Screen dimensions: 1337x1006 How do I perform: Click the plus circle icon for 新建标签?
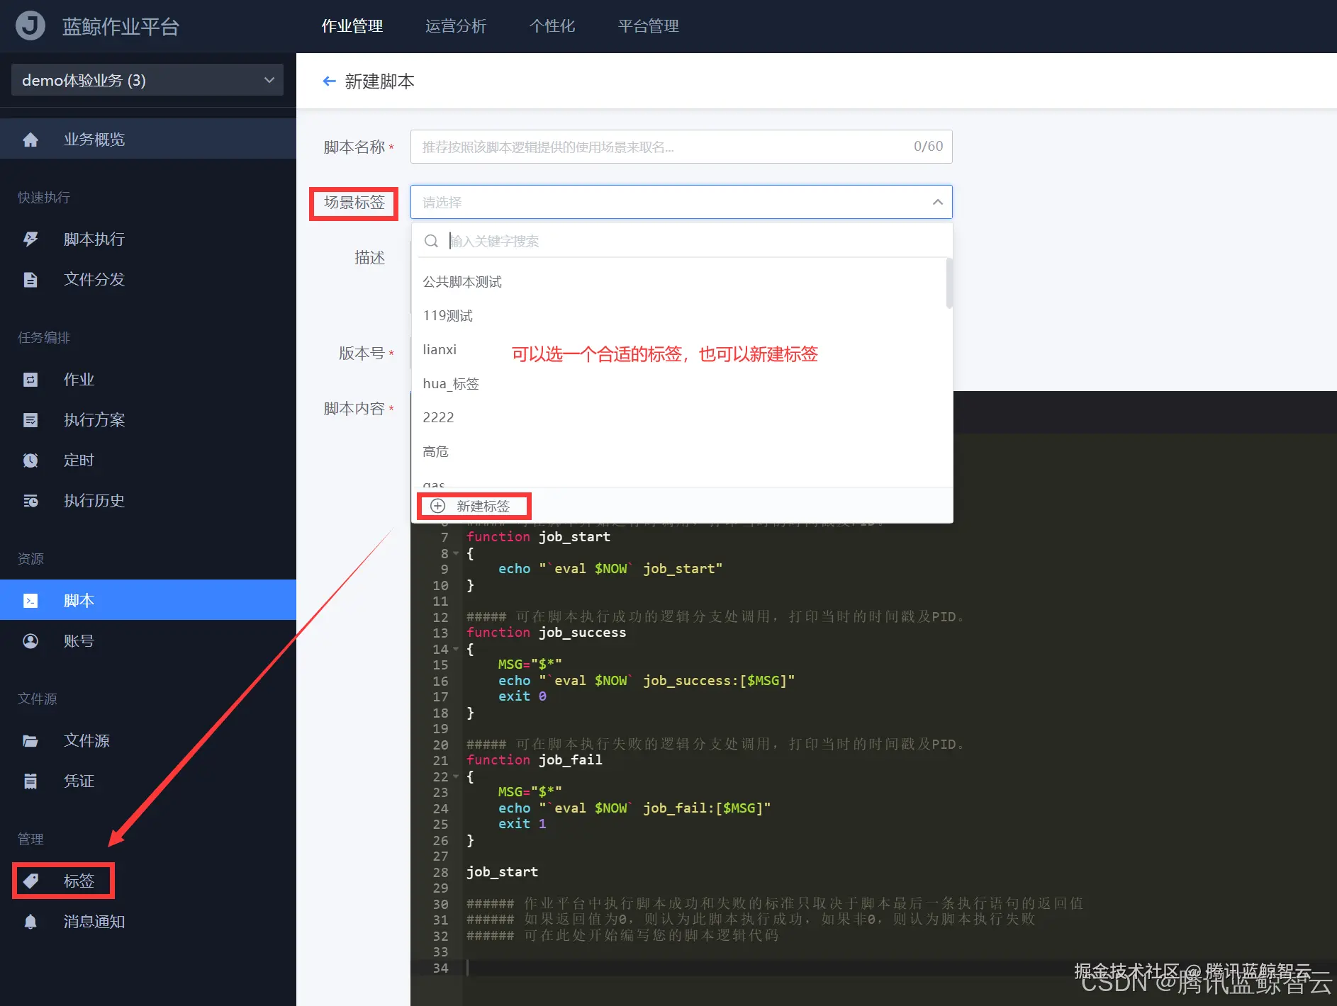pyautogui.click(x=438, y=506)
